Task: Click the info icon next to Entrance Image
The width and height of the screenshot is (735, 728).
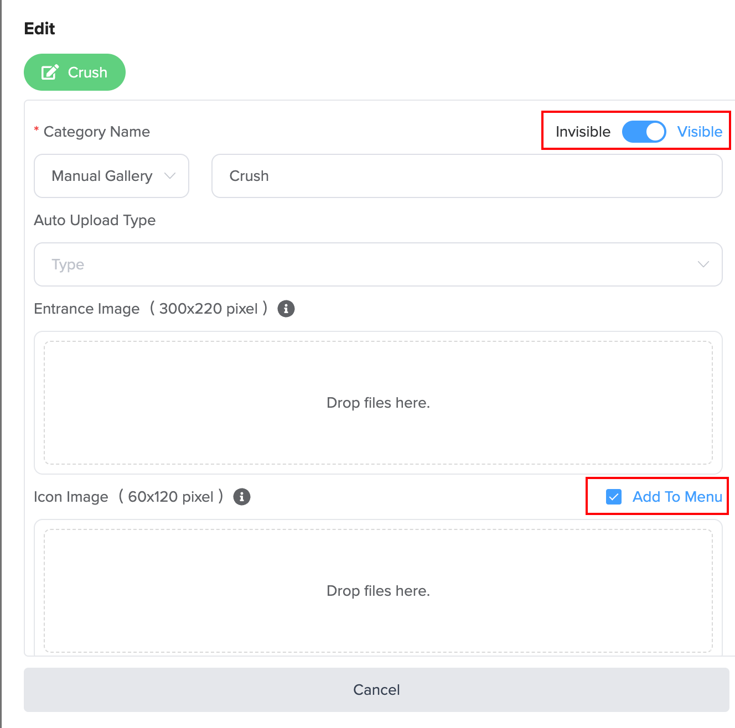Action: [286, 309]
